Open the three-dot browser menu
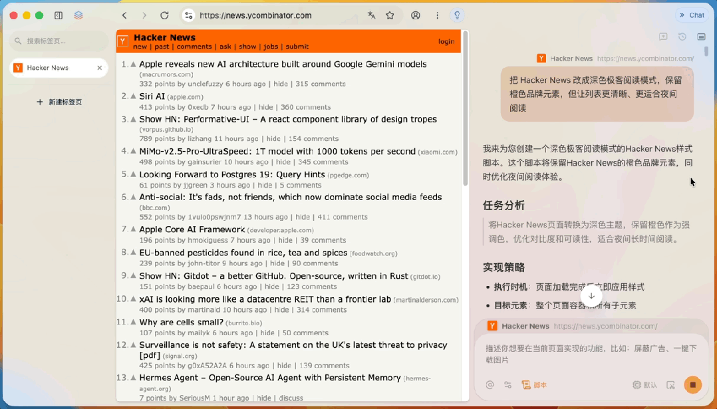717x409 pixels. [x=437, y=15]
